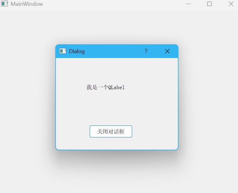Minimize the MainWindow window
The width and height of the screenshot is (238, 193).
tap(188, 4)
